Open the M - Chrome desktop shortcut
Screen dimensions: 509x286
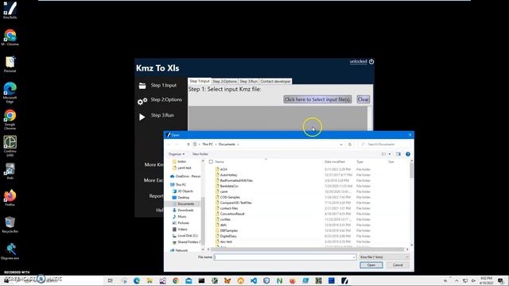click(x=10, y=37)
